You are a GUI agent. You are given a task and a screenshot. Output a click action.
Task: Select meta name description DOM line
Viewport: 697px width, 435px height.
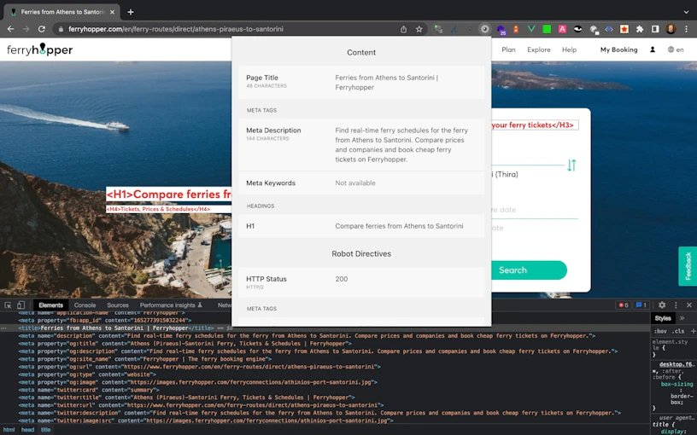click(307, 335)
